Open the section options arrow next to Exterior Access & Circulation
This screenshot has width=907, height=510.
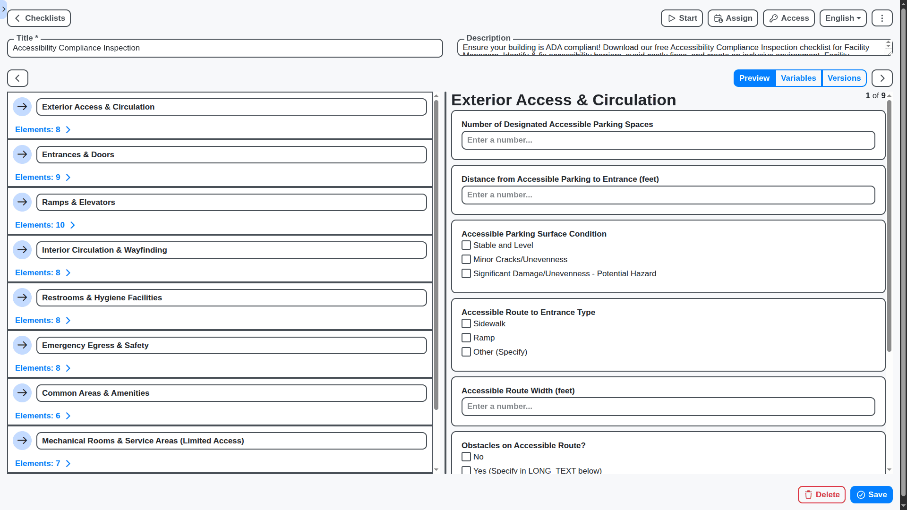(22, 107)
